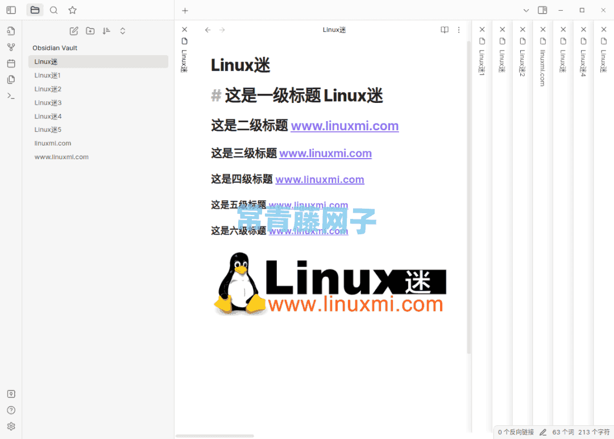Close the Linux迷1 stacked tab
Image resolution: width=614 pixels, height=439 pixels.
click(482, 30)
